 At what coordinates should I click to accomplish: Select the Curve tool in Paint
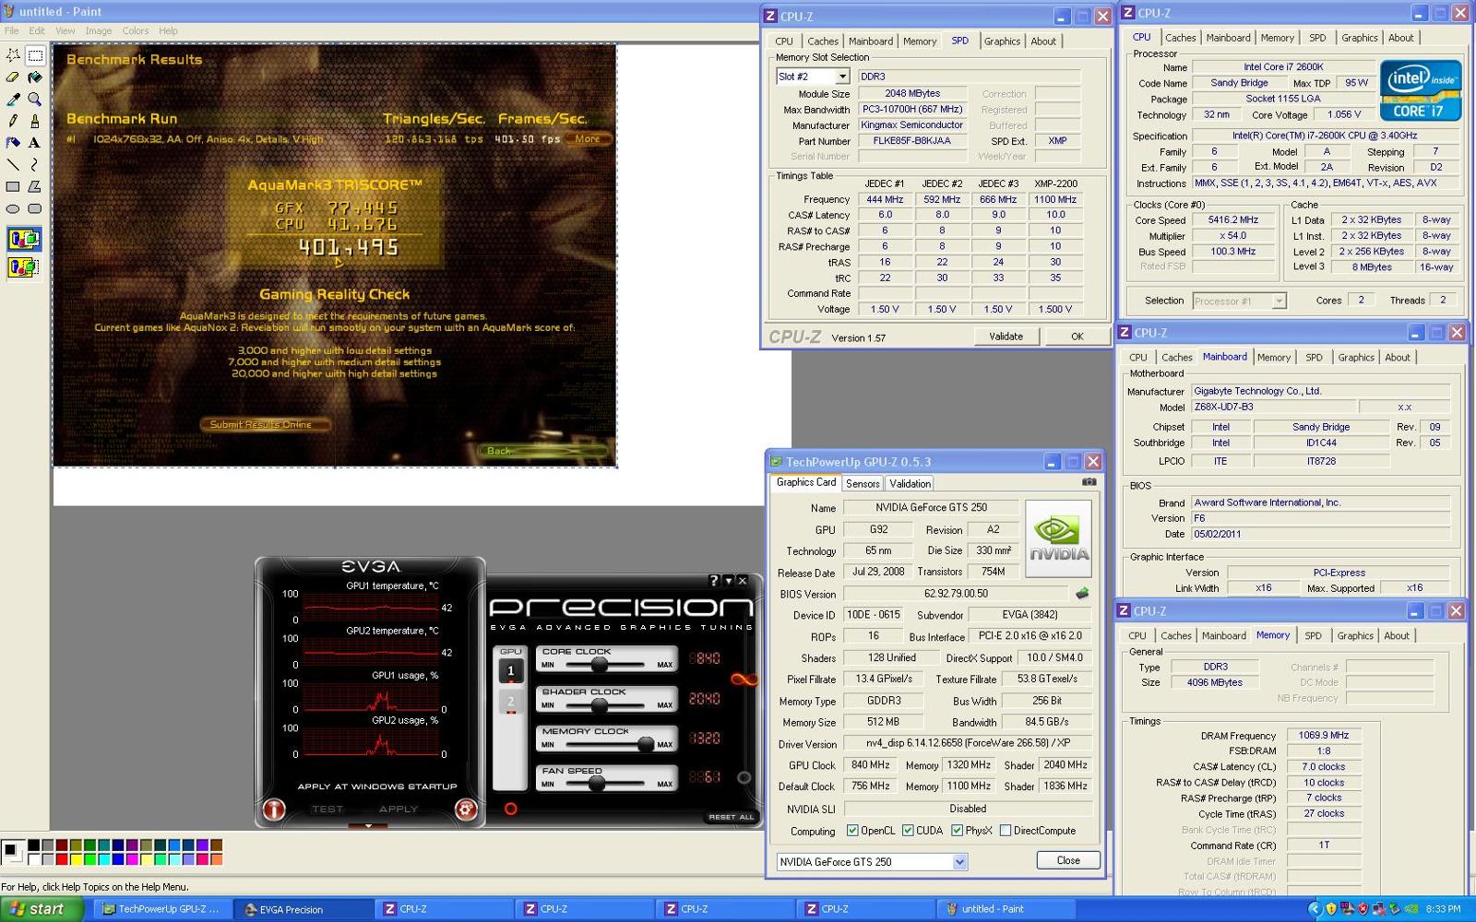point(35,164)
